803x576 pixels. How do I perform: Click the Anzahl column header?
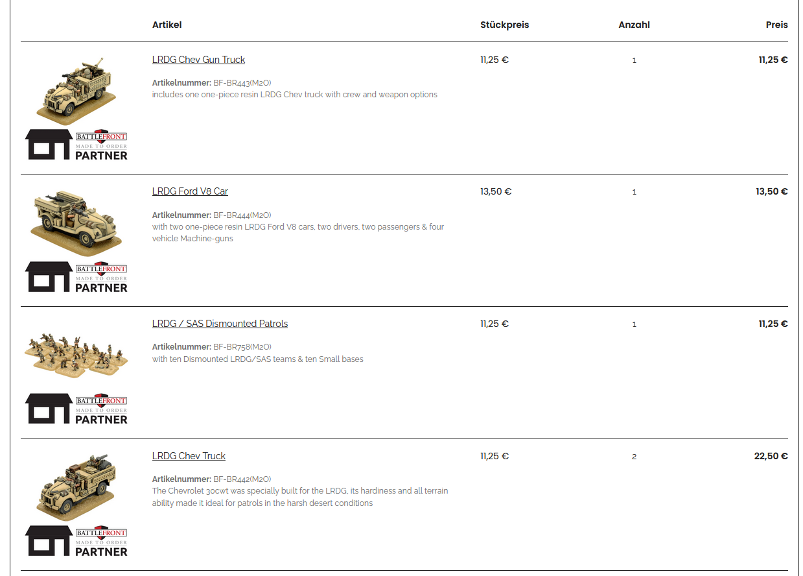click(x=634, y=25)
